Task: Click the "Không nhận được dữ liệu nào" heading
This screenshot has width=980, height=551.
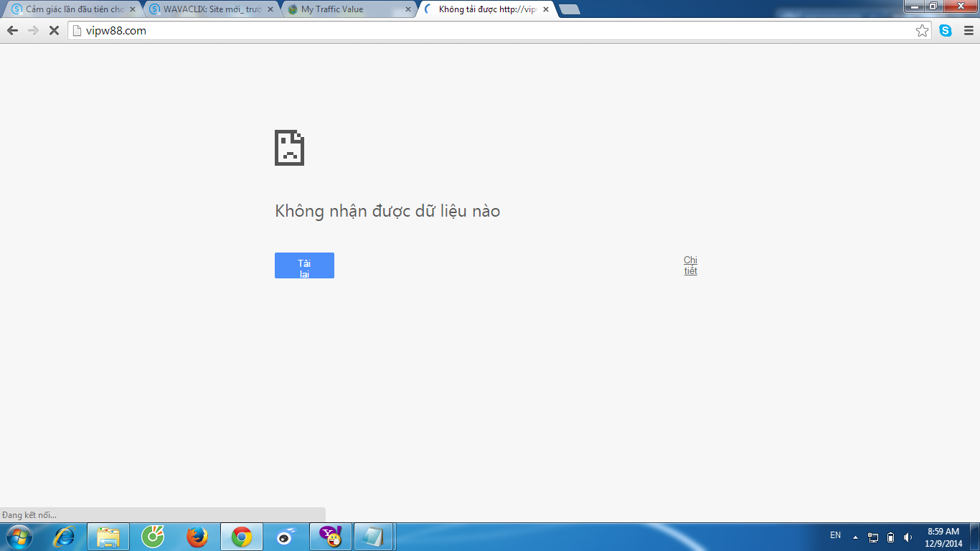Action: point(387,211)
